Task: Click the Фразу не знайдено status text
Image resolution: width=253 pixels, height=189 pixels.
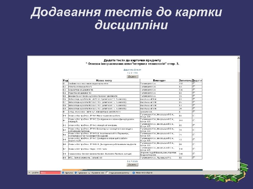Action: pyautogui.click(x=144, y=173)
